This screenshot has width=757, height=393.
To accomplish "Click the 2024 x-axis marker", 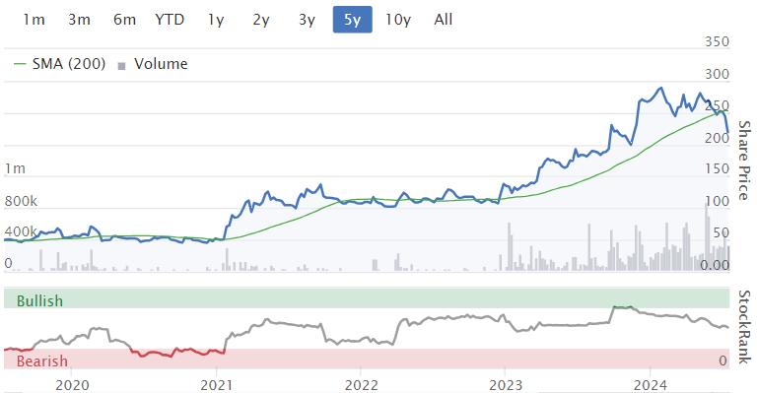I will (x=651, y=385).
